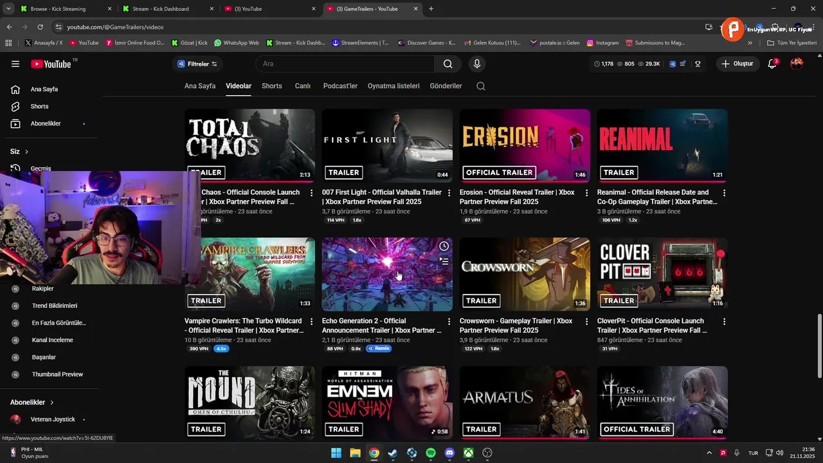823x463 pixels.
Task: Open the Tüm Yer İşaretleri bookmarks folder
Action: pyautogui.click(x=792, y=43)
